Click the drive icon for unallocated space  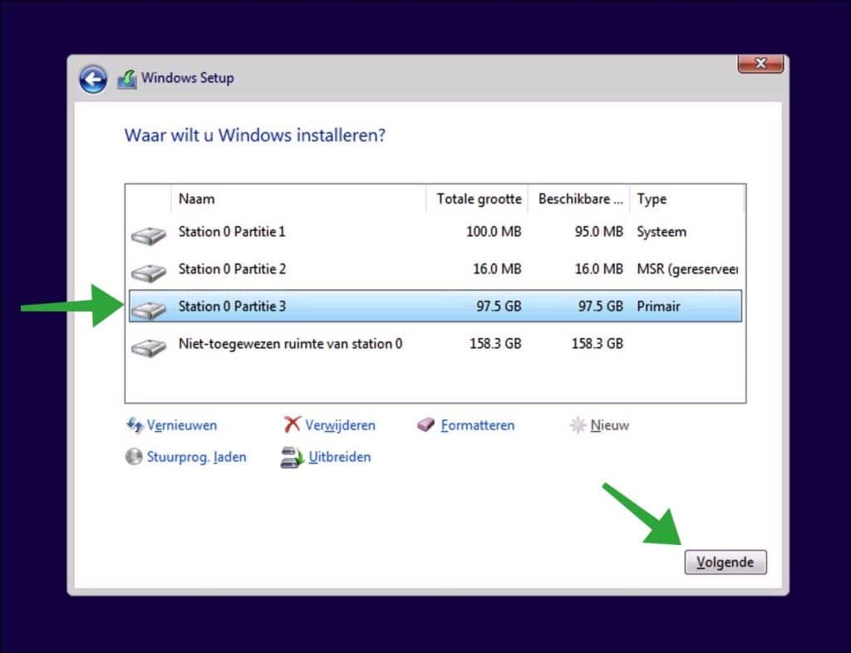pyautogui.click(x=148, y=347)
